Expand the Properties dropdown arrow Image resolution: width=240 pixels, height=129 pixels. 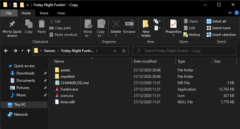[x=173, y=36]
